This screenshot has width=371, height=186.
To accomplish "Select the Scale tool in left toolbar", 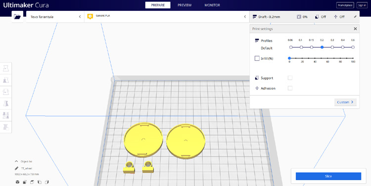I will tap(6, 80).
